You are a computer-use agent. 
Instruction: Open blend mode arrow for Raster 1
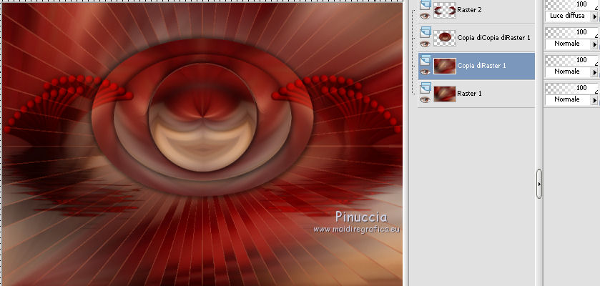pyautogui.click(x=594, y=100)
